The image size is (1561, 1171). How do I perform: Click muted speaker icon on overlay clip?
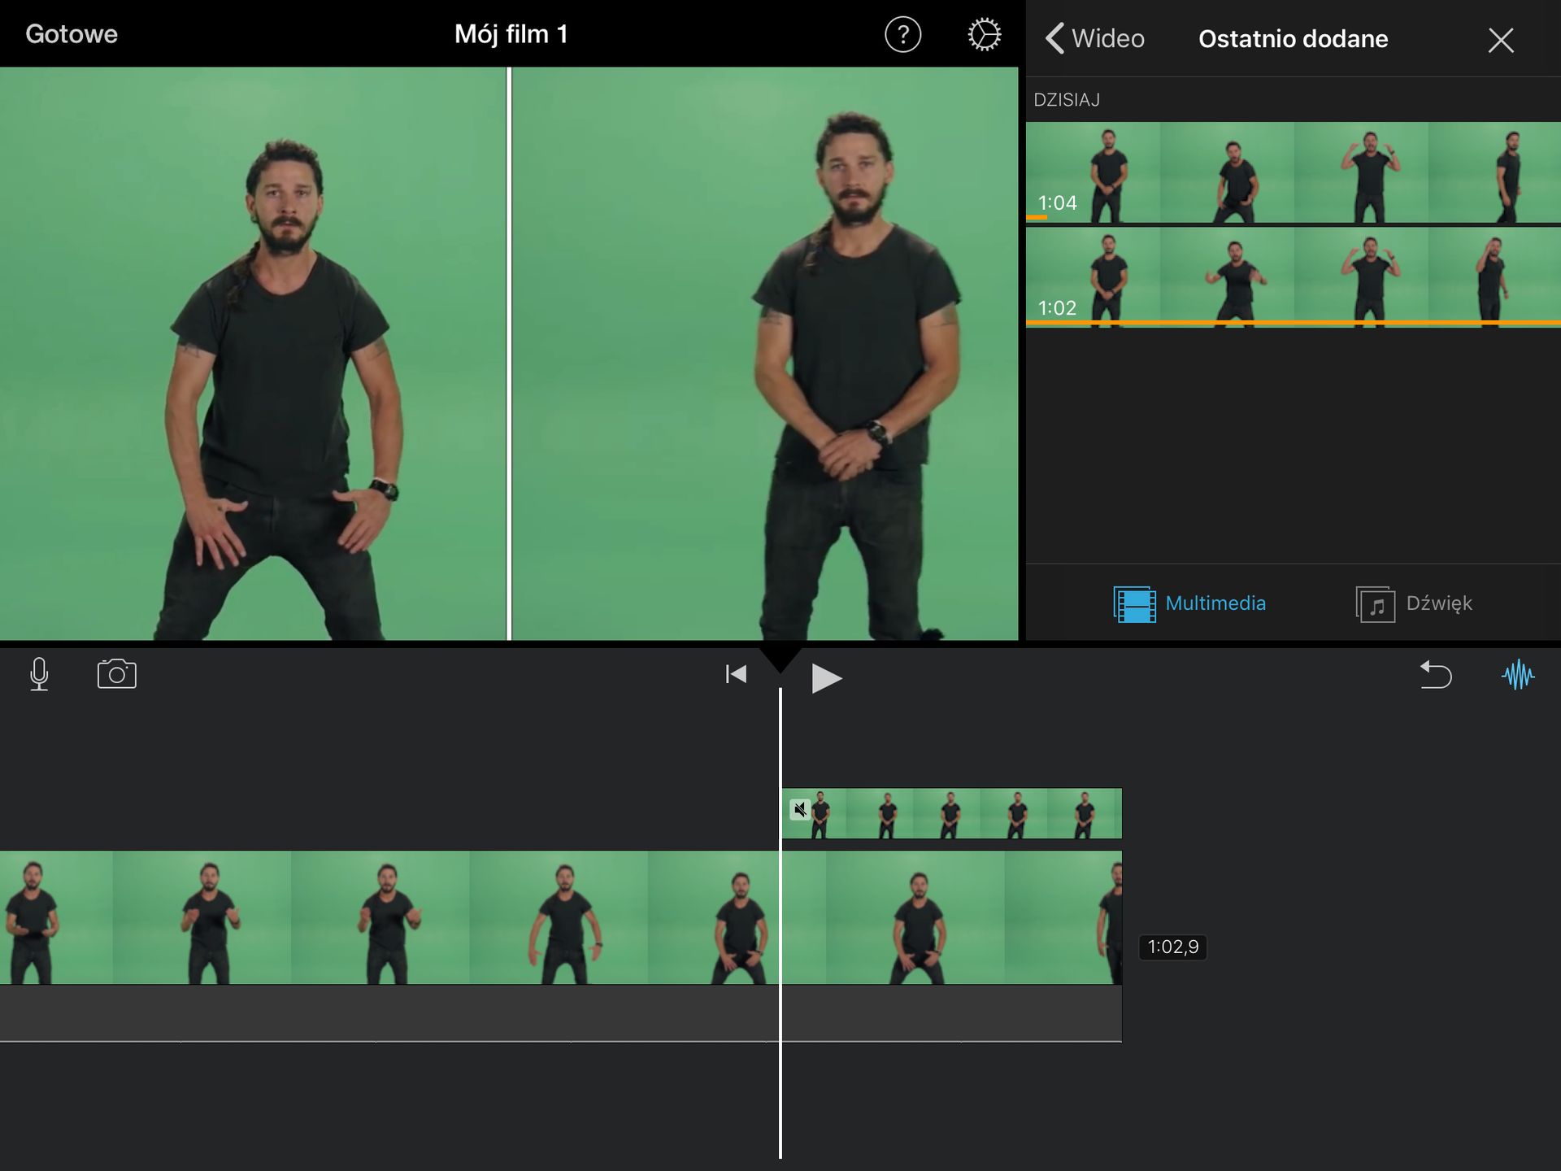[800, 809]
